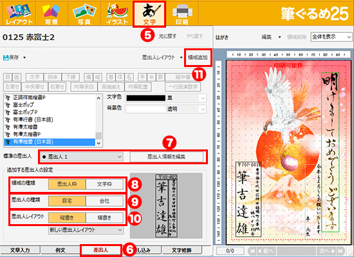Open the 全体を表示 zoom dropdown

(x=331, y=37)
